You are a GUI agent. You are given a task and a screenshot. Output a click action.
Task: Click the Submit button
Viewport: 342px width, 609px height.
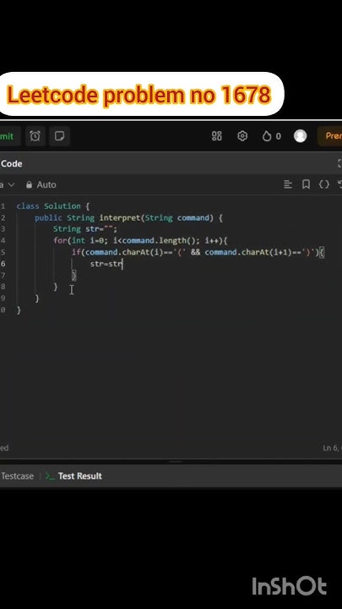[8, 136]
